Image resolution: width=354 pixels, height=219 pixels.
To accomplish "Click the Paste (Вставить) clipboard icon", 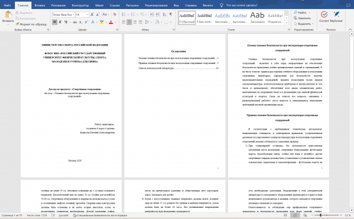I will tap(9, 15).
